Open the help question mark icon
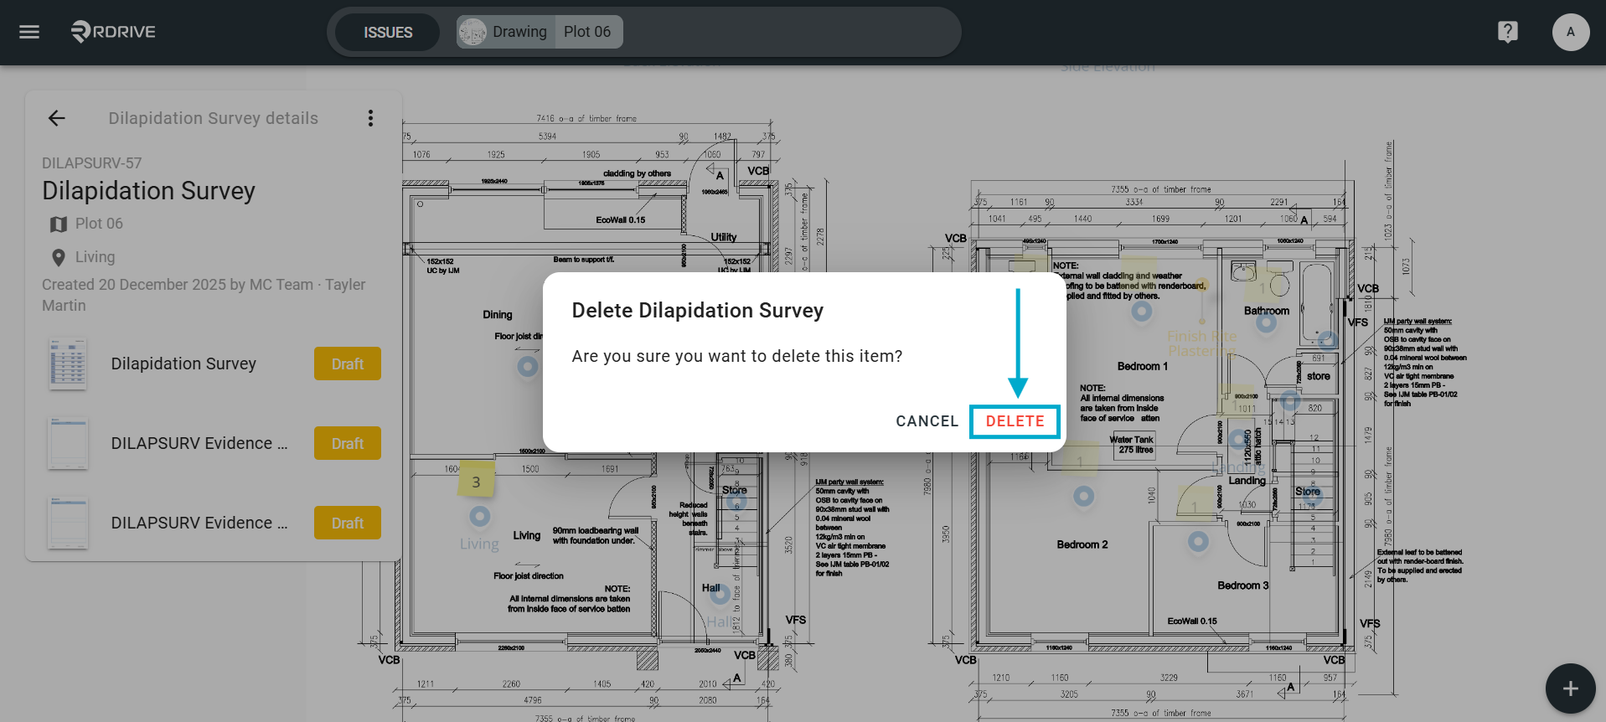1606x722 pixels. coord(1507,32)
